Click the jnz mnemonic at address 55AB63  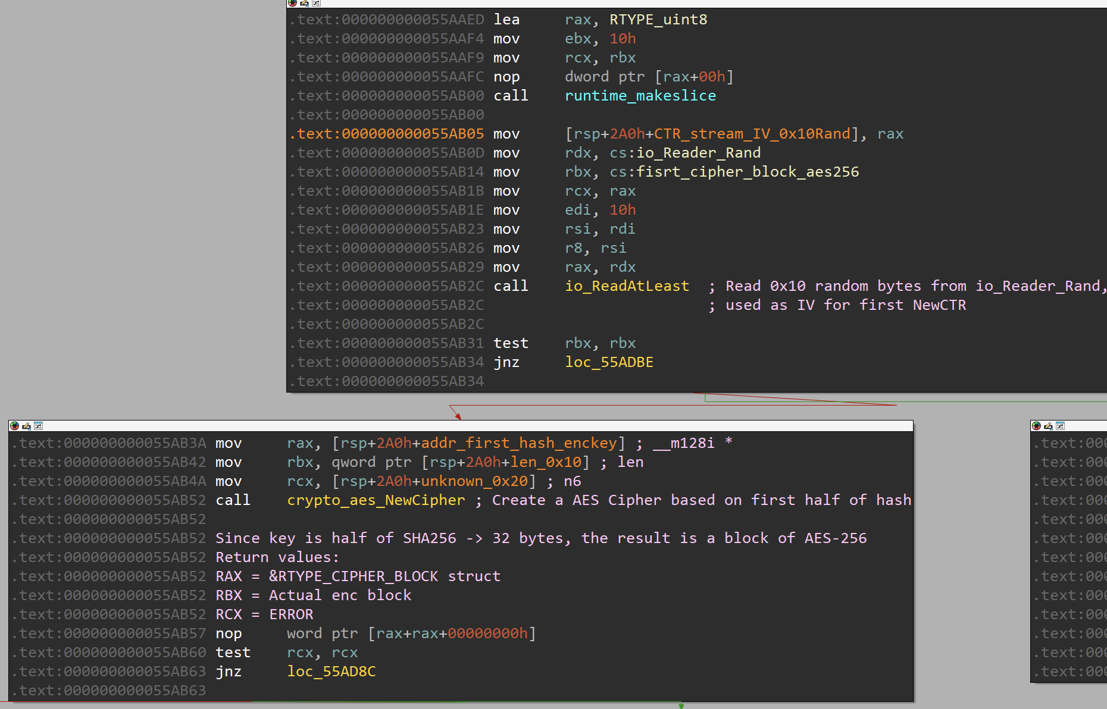229,672
